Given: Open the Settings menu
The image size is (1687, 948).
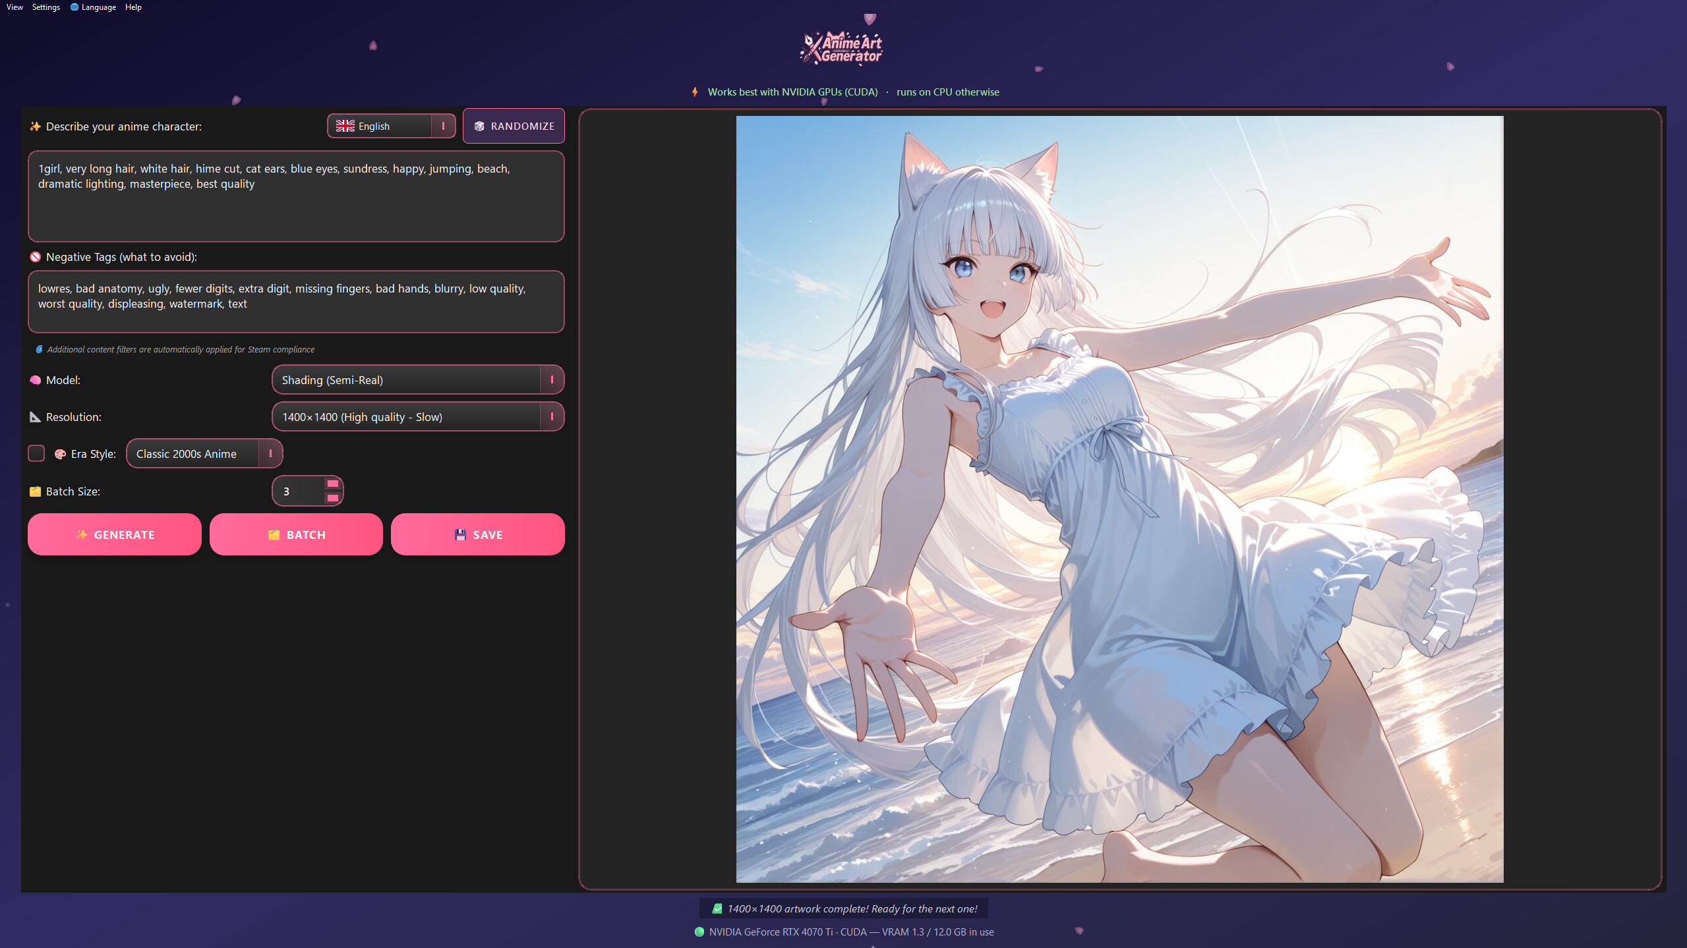Looking at the screenshot, I should point(45,7).
